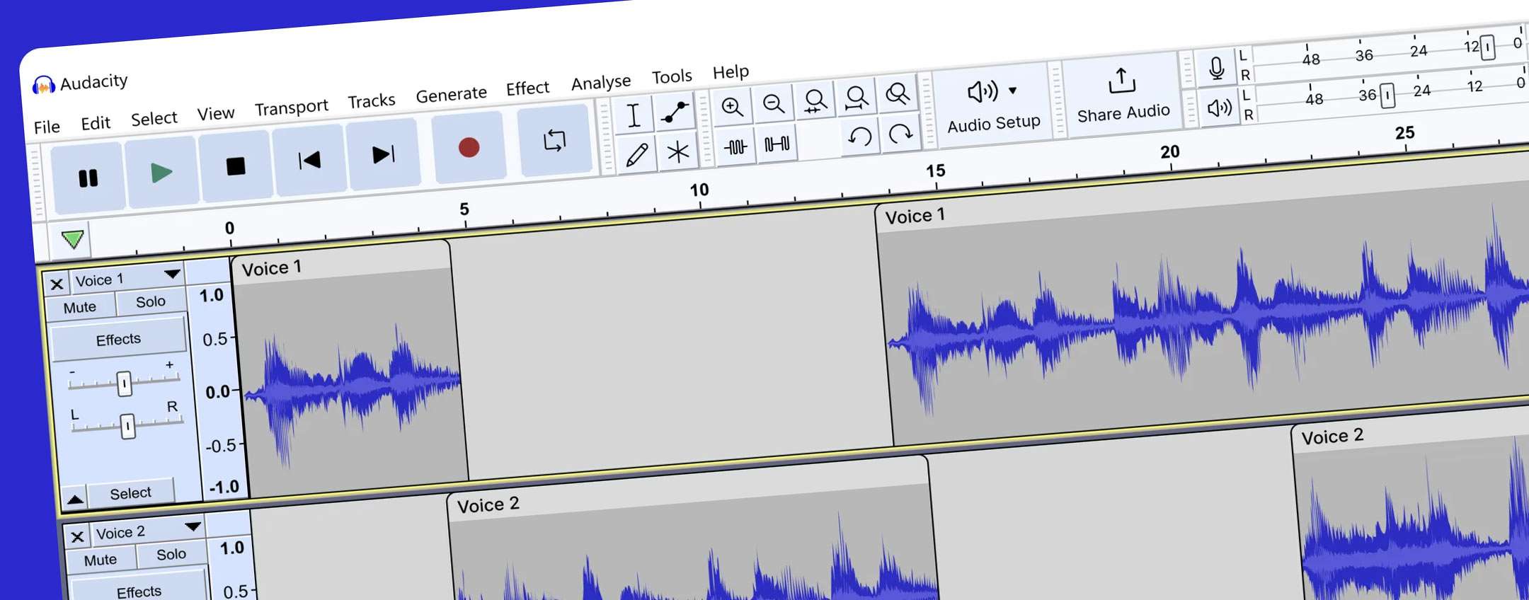Click the microphone record meter icon
This screenshot has height=600, width=1529.
click(x=1216, y=68)
